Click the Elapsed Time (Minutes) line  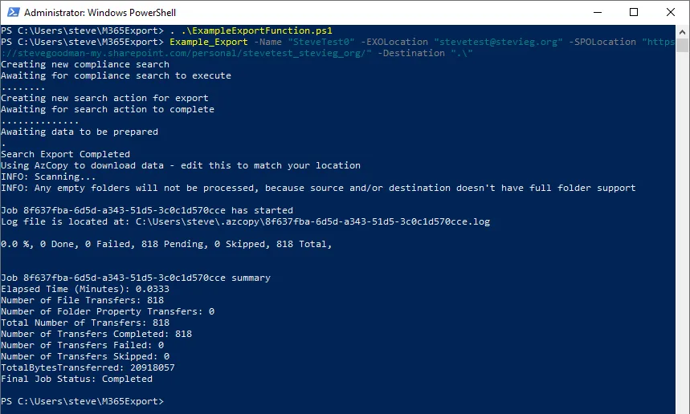pyautogui.click(x=85, y=289)
